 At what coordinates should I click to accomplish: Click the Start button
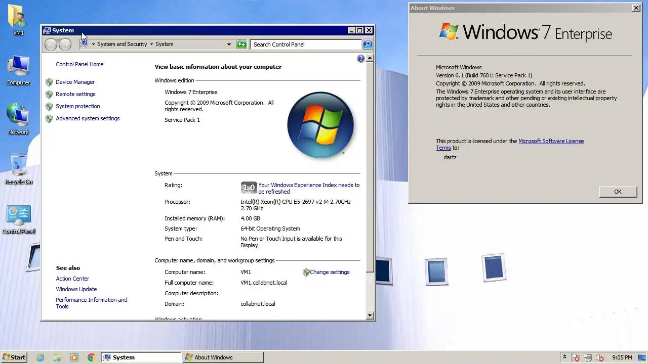14,357
